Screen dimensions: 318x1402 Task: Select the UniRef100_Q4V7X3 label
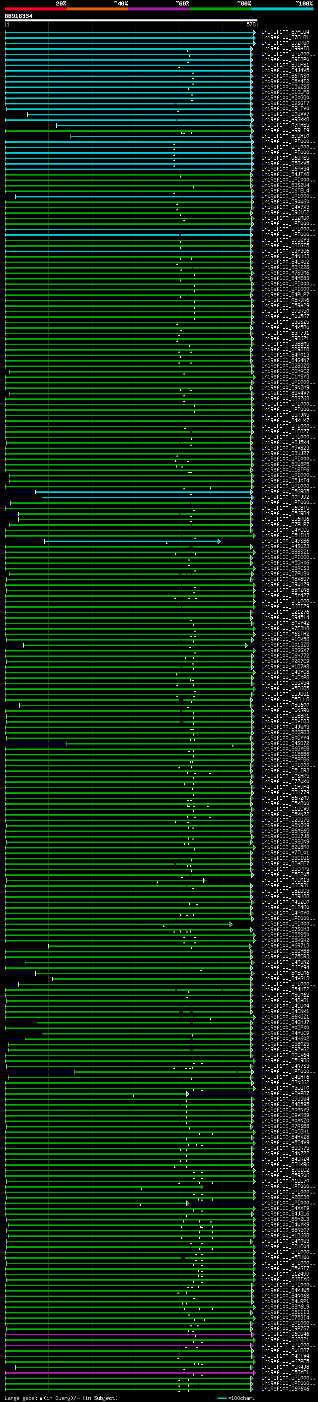click(285, 207)
